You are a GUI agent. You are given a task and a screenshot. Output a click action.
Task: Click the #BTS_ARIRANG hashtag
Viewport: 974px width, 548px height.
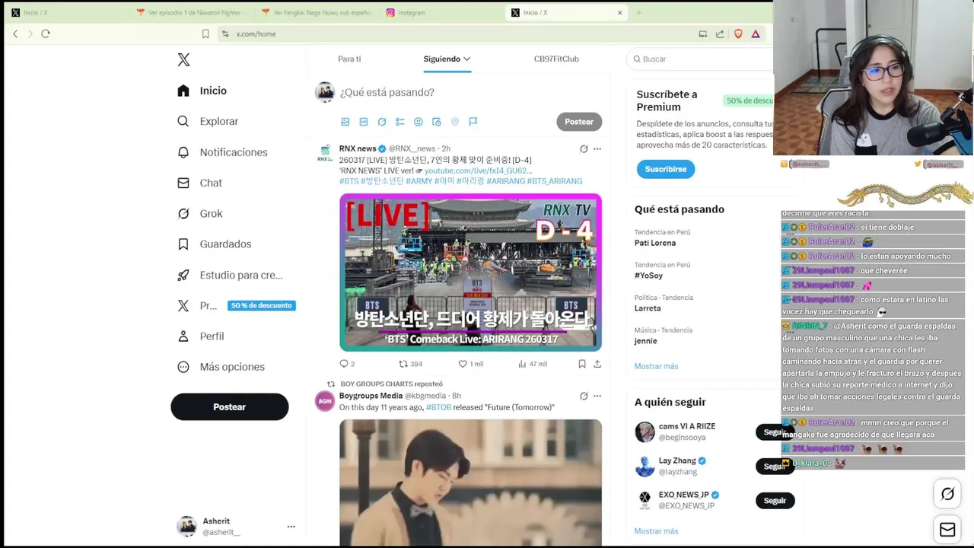click(555, 181)
